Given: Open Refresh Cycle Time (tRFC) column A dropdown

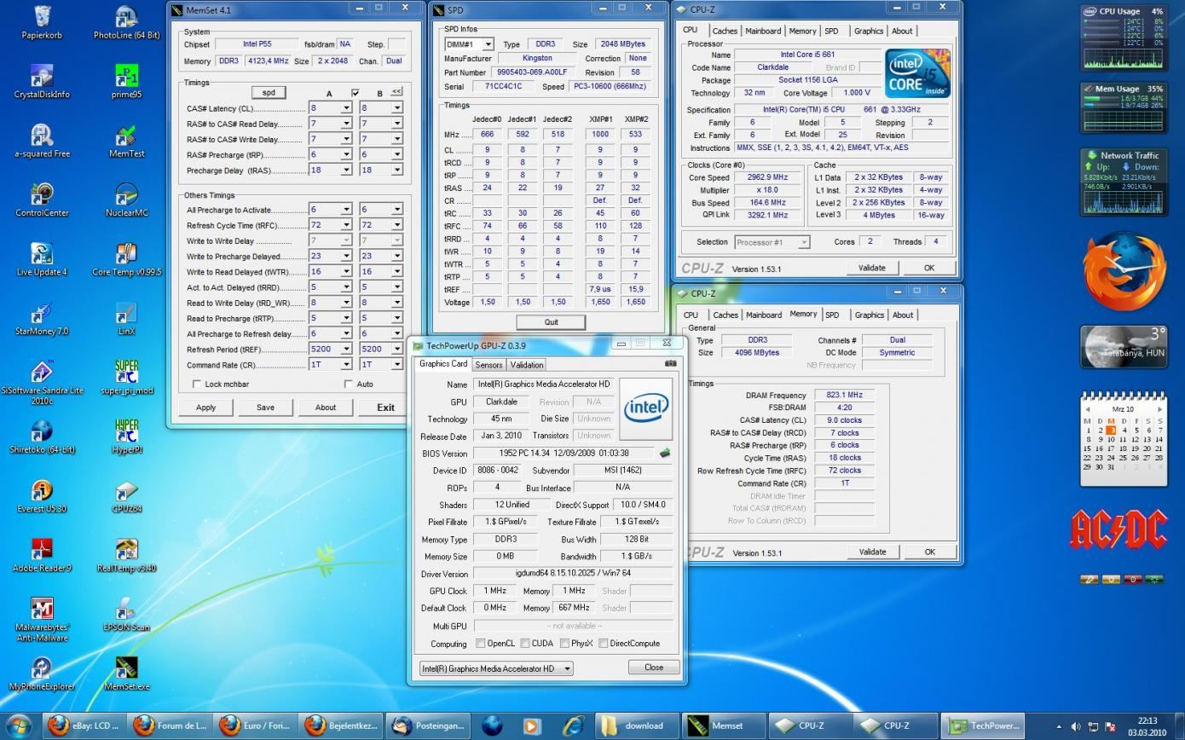Looking at the screenshot, I should 346,226.
